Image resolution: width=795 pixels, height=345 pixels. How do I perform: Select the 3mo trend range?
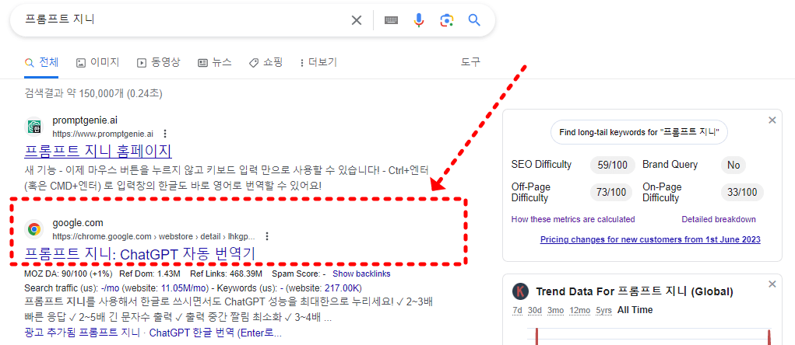tap(554, 310)
